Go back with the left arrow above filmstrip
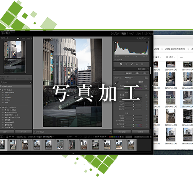 (x=10, y=137)
